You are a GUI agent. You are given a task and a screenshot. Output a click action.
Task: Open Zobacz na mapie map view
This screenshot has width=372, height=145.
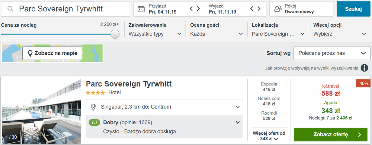(x=52, y=53)
